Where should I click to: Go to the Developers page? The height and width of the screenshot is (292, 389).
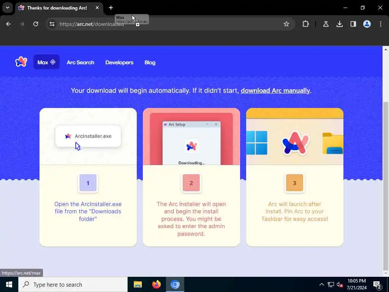click(x=119, y=62)
